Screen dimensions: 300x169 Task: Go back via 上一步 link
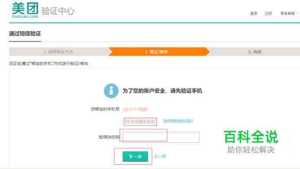tap(160, 156)
